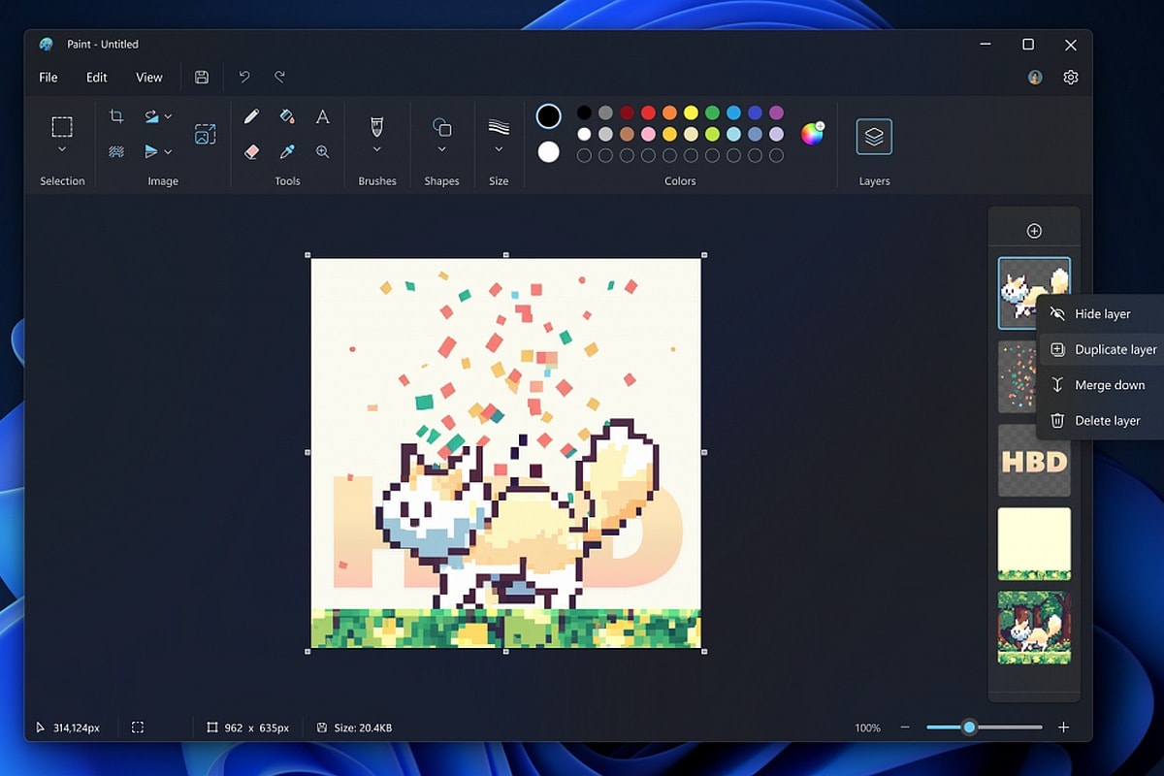Viewport: 1164px width, 776px height.
Task: Select the Pencil tool
Action: click(250, 116)
